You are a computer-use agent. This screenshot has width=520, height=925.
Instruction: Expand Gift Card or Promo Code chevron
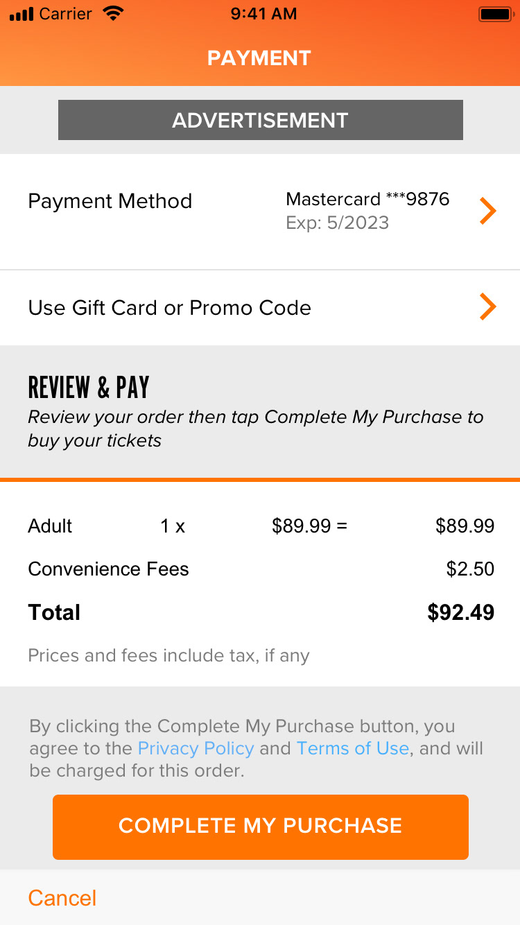[488, 306]
